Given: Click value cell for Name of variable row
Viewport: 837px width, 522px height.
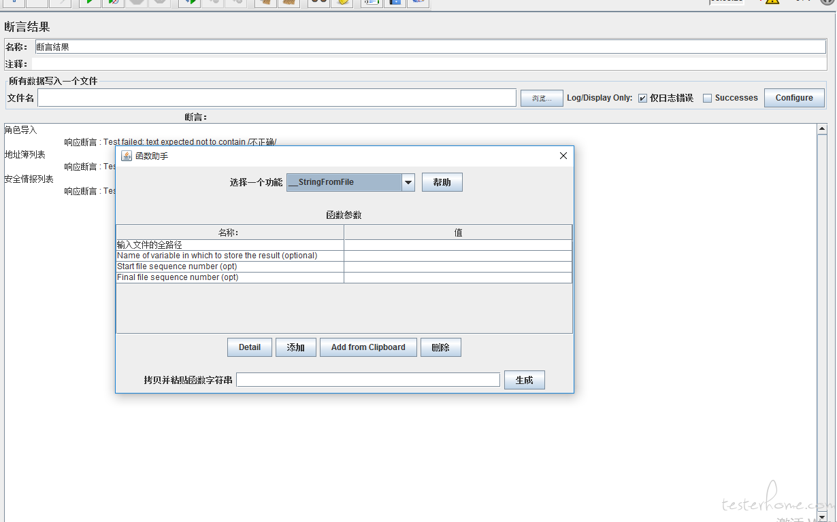Looking at the screenshot, I should click(x=458, y=256).
